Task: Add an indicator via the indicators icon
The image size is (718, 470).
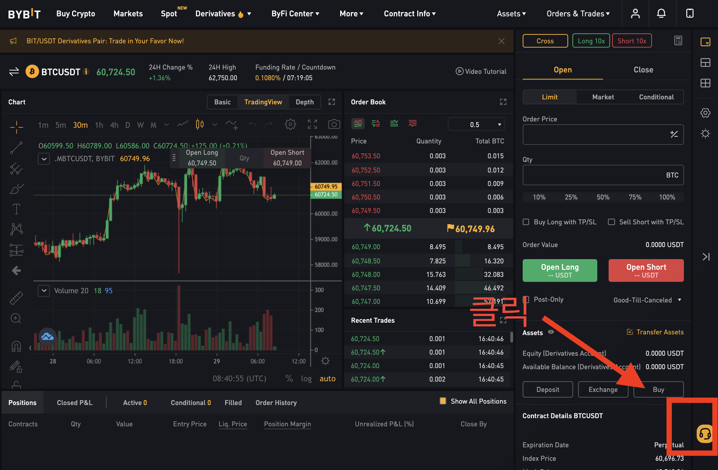Action: [x=232, y=125]
